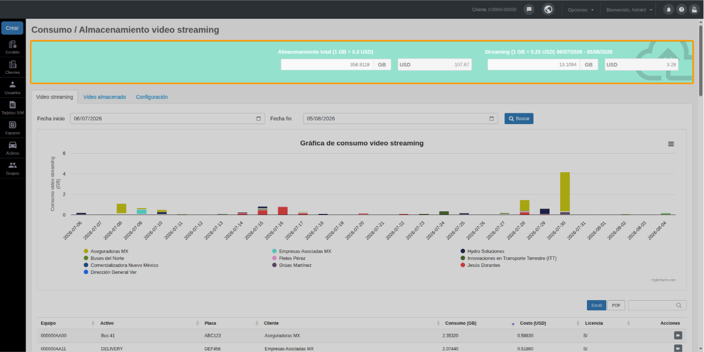
Task: Click the tall 2026-07-30 bar in chart
Action: click(565, 192)
